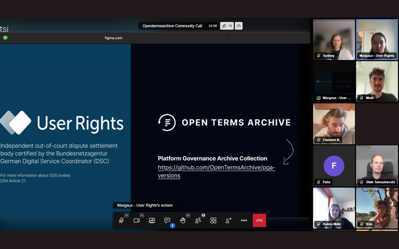
Task: Select Kim's video thumbnail
Action: (377, 208)
